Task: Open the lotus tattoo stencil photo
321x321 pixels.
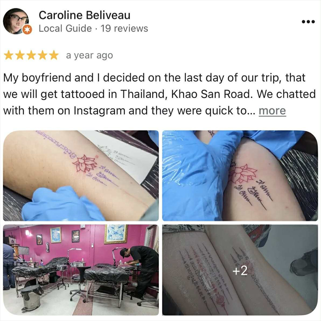Action: click(81, 176)
